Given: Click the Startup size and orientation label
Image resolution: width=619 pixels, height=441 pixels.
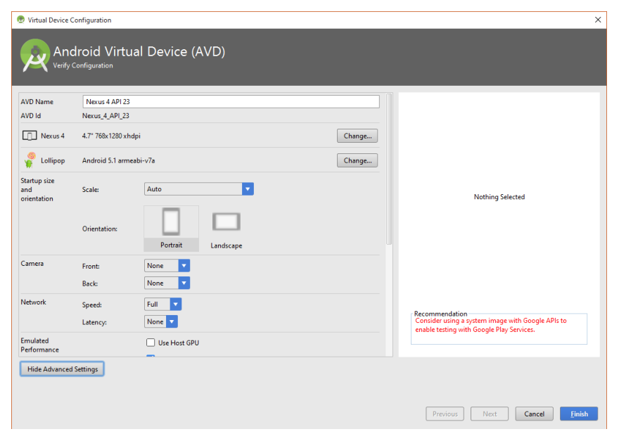Looking at the screenshot, I should pyautogui.click(x=37, y=189).
